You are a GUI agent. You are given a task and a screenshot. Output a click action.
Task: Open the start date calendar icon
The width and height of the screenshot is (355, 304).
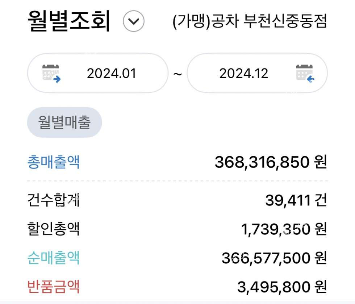coord(51,74)
